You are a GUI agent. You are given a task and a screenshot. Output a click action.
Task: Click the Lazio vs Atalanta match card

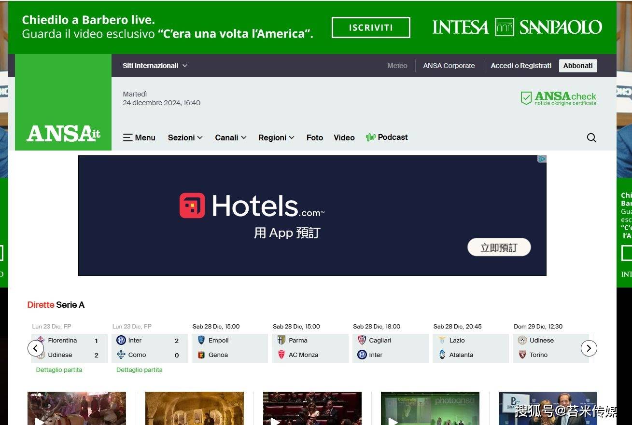tap(471, 348)
